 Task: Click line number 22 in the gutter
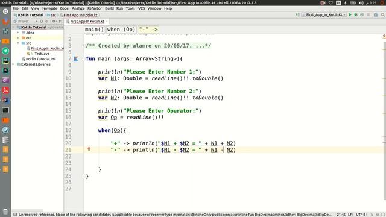tap(68, 156)
